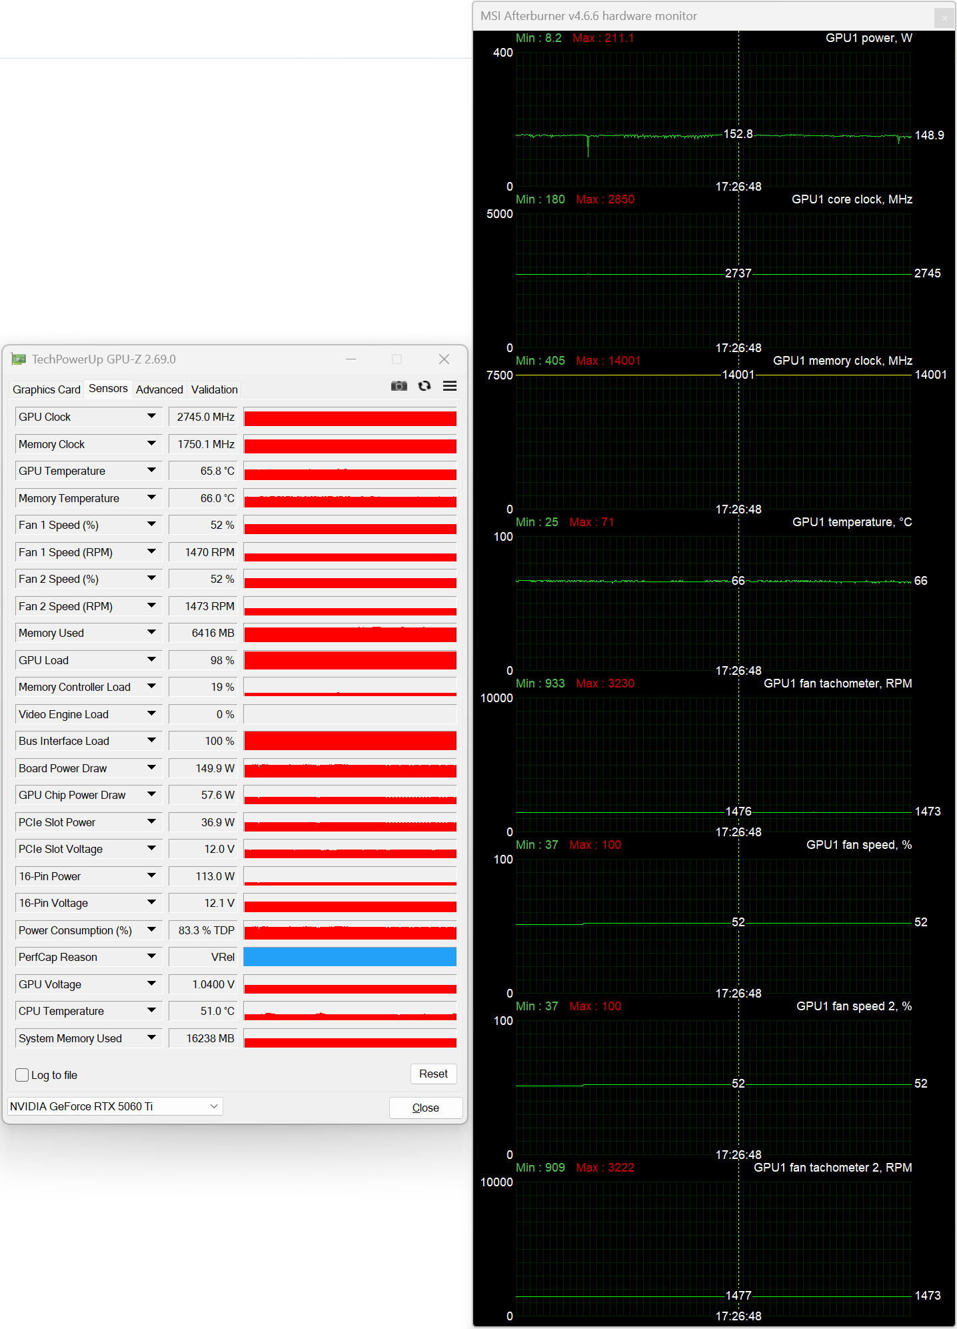Enable the Log to file checkbox
Viewport: 957px width, 1329px height.
pos(23,1075)
